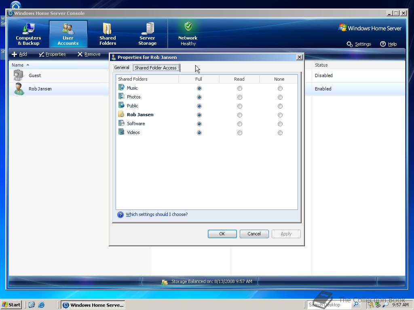Open the Server Storage section
This screenshot has height=310, width=414.
coord(147,34)
